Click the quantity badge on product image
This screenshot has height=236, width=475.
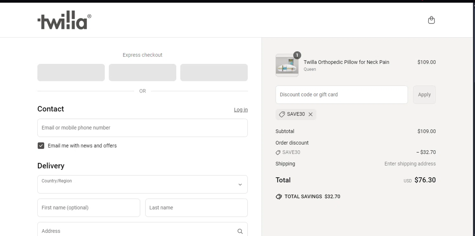(297, 55)
